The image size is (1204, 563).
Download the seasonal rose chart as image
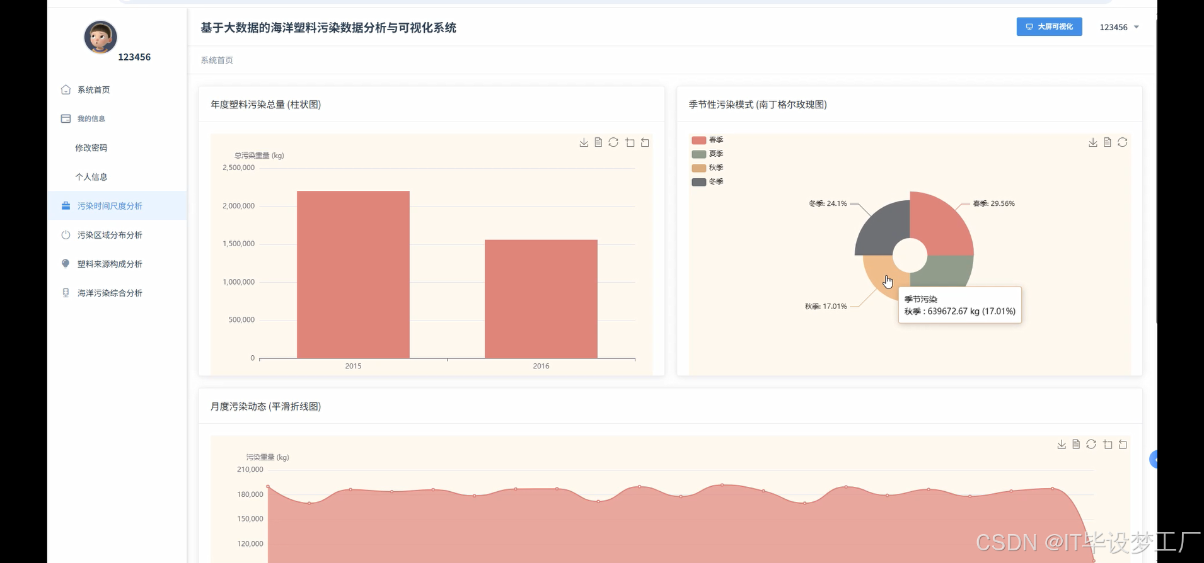pos(1092,143)
